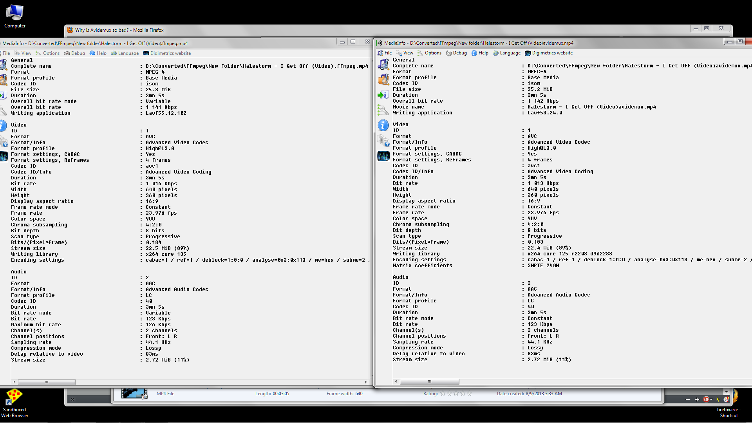Open Help menu in ffmpeg MediaInfo window
752x423 pixels.
98,53
